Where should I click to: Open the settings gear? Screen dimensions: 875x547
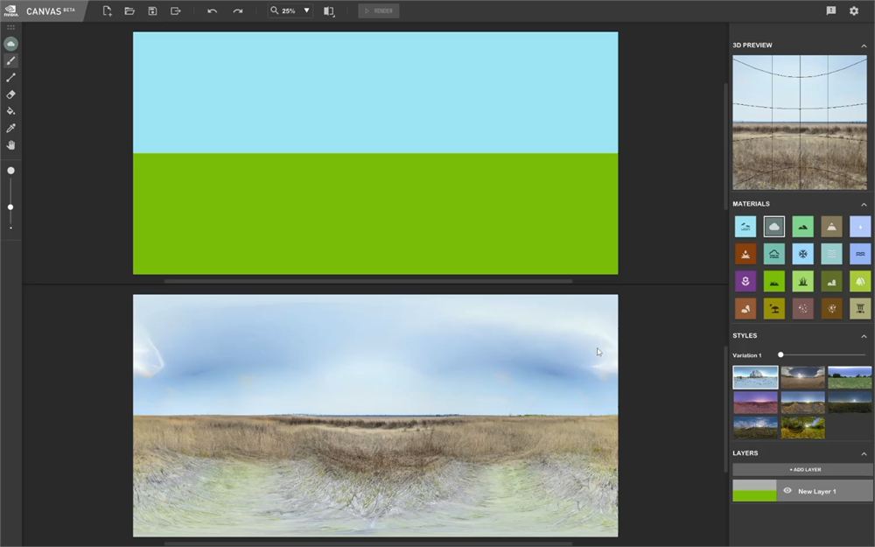[x=854, y=11]
